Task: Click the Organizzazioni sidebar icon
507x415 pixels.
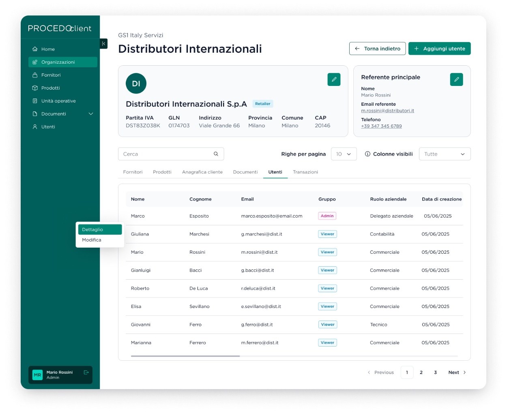Action: [x=35, y=62]
